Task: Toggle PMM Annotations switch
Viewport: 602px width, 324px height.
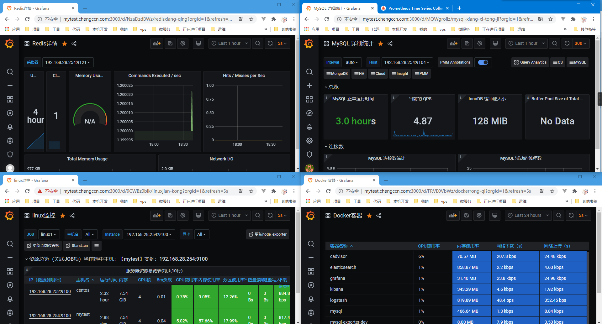Action: tap(483, 62)
